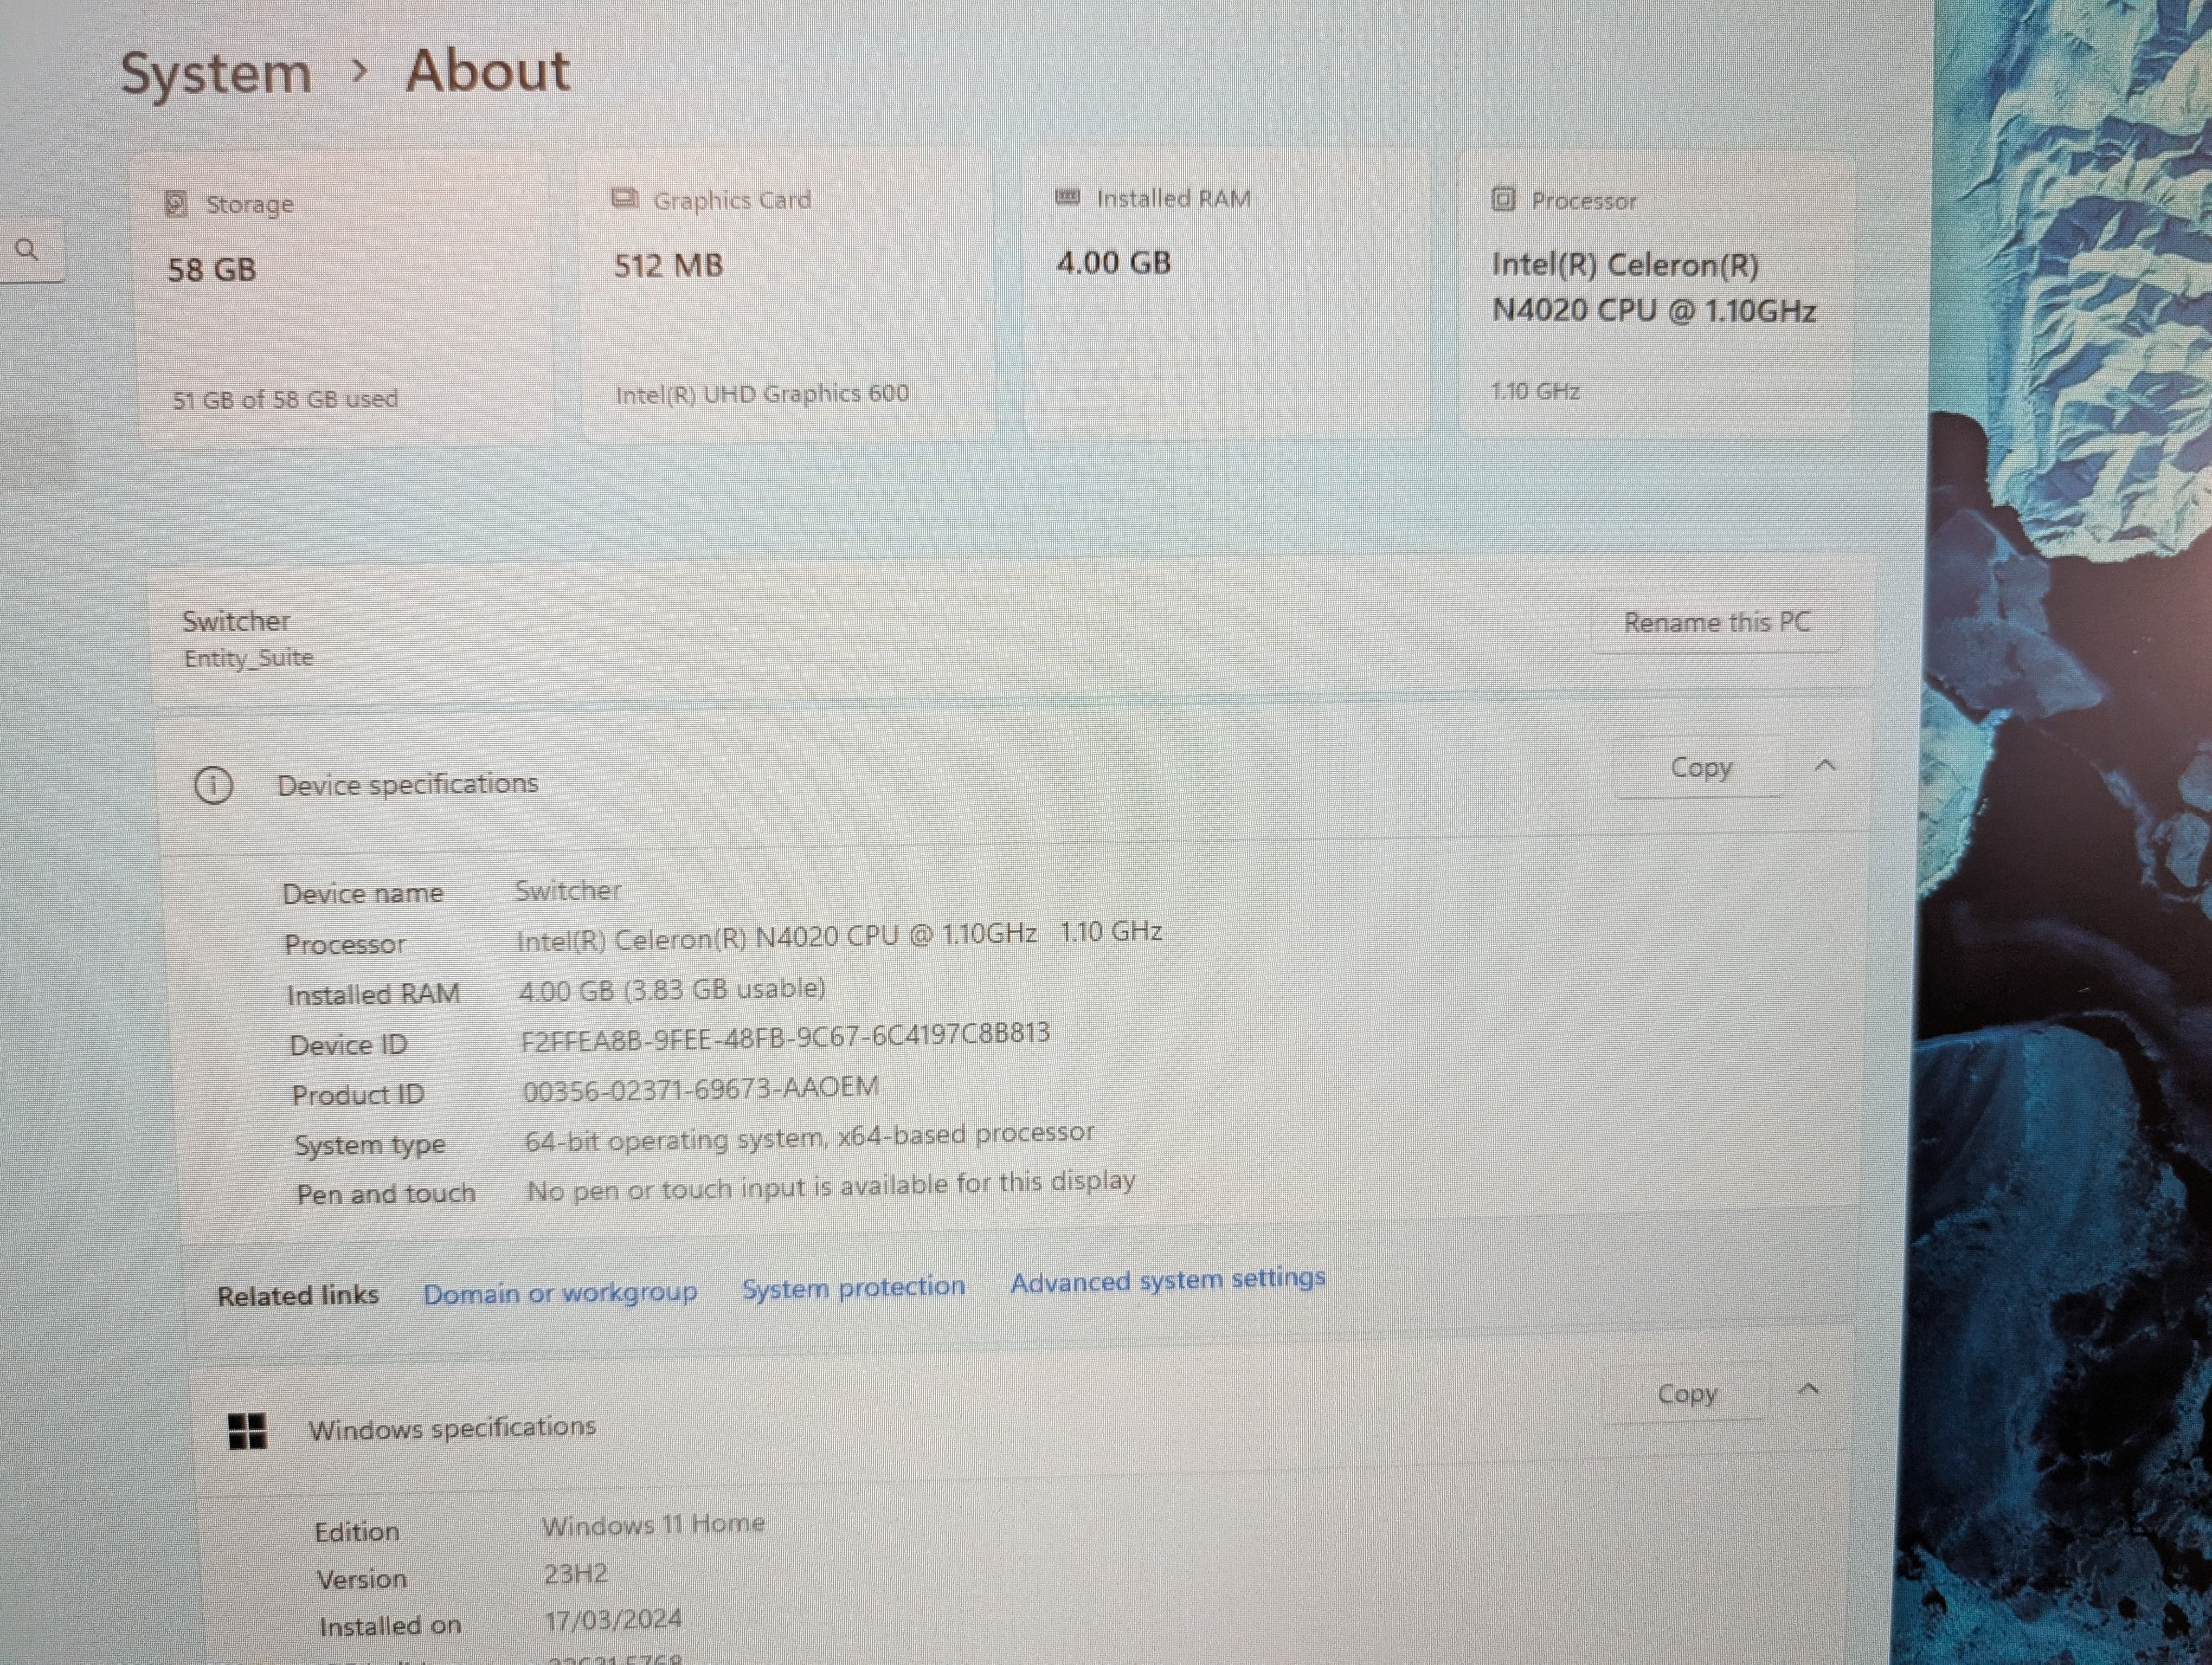Select Product ID 00356-02371-69673-AAOEM
The height and width of the screenshot is (1665, 2212).
700,1087
